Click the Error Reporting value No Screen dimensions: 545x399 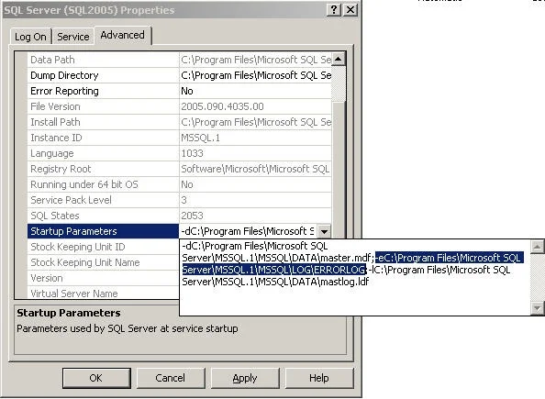tap(187, 91)
